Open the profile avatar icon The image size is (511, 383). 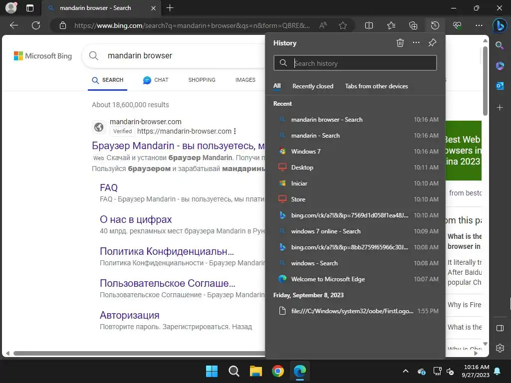pyautogui.click(x=11, y=8)
